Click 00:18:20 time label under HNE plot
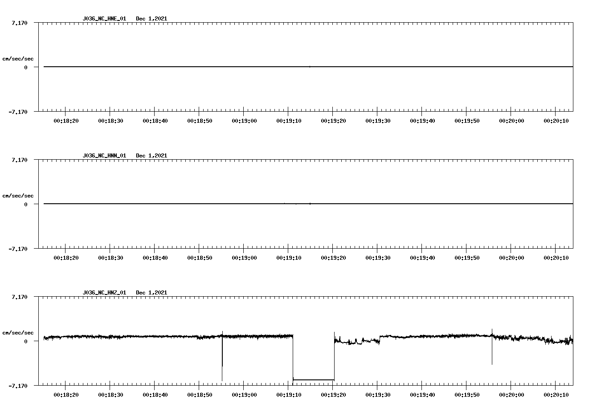The width and height of the screenshot is (605, 411). coord(66,121)
